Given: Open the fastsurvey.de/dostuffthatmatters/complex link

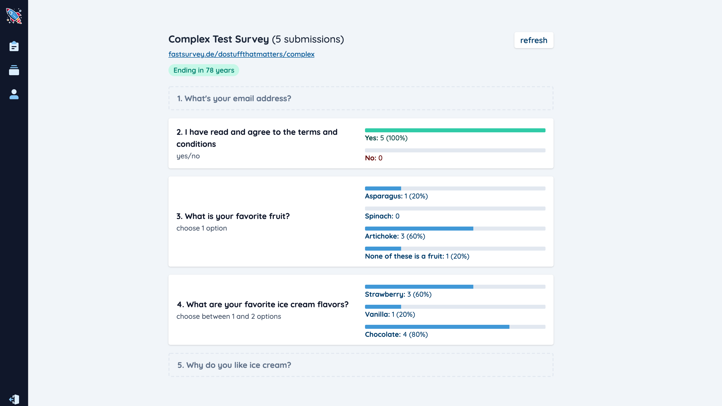Looking at the screenshot, I should coord(241,54).
